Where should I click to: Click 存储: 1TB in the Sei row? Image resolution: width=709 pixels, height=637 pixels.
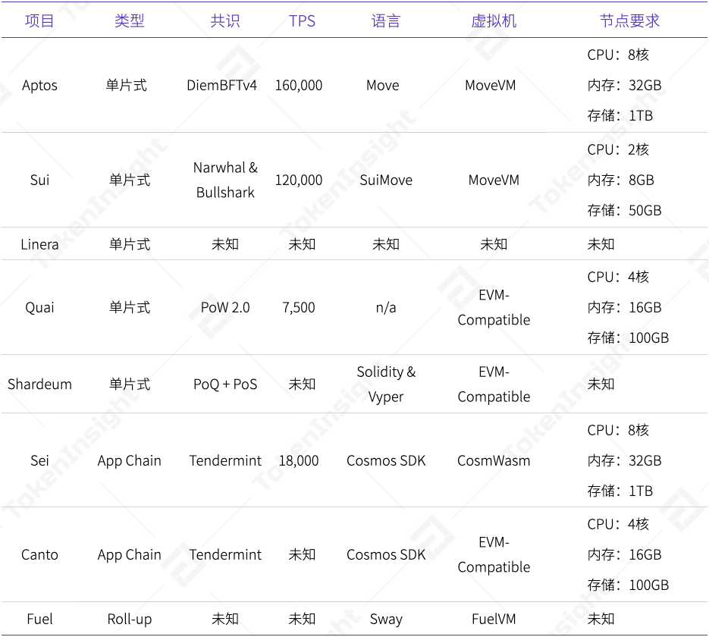(620, 491)
